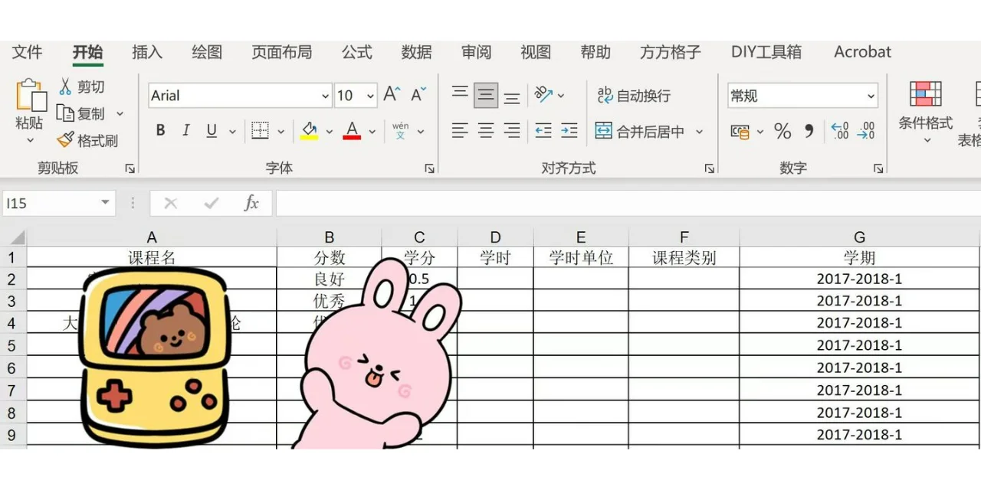Increase font size with larger A icon

tap(391, 95)
